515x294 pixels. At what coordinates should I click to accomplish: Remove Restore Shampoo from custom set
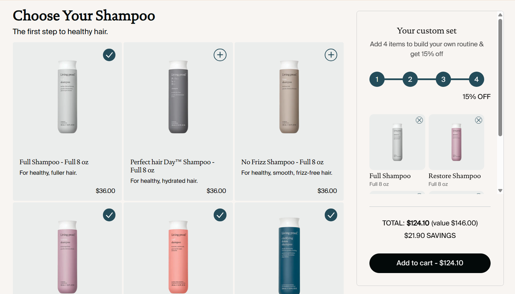click(478, 120)
